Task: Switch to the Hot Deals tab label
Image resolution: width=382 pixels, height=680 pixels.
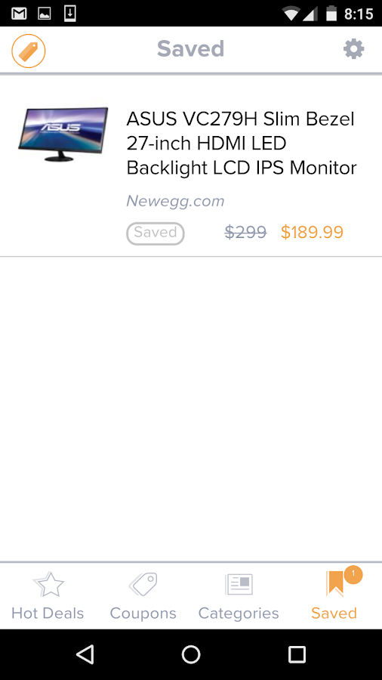Action: click(48, 614)
